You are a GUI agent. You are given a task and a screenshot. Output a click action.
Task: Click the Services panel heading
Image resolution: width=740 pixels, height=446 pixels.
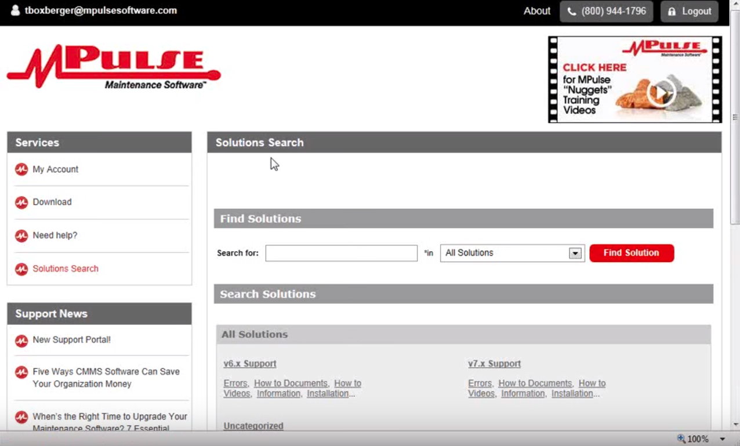(99, 142)
